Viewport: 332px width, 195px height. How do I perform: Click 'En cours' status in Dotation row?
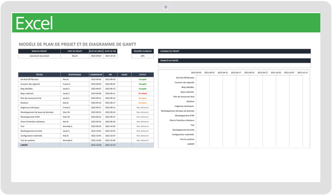point(143,103)
